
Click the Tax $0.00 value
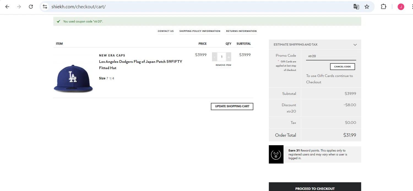(x=350, y=123)
